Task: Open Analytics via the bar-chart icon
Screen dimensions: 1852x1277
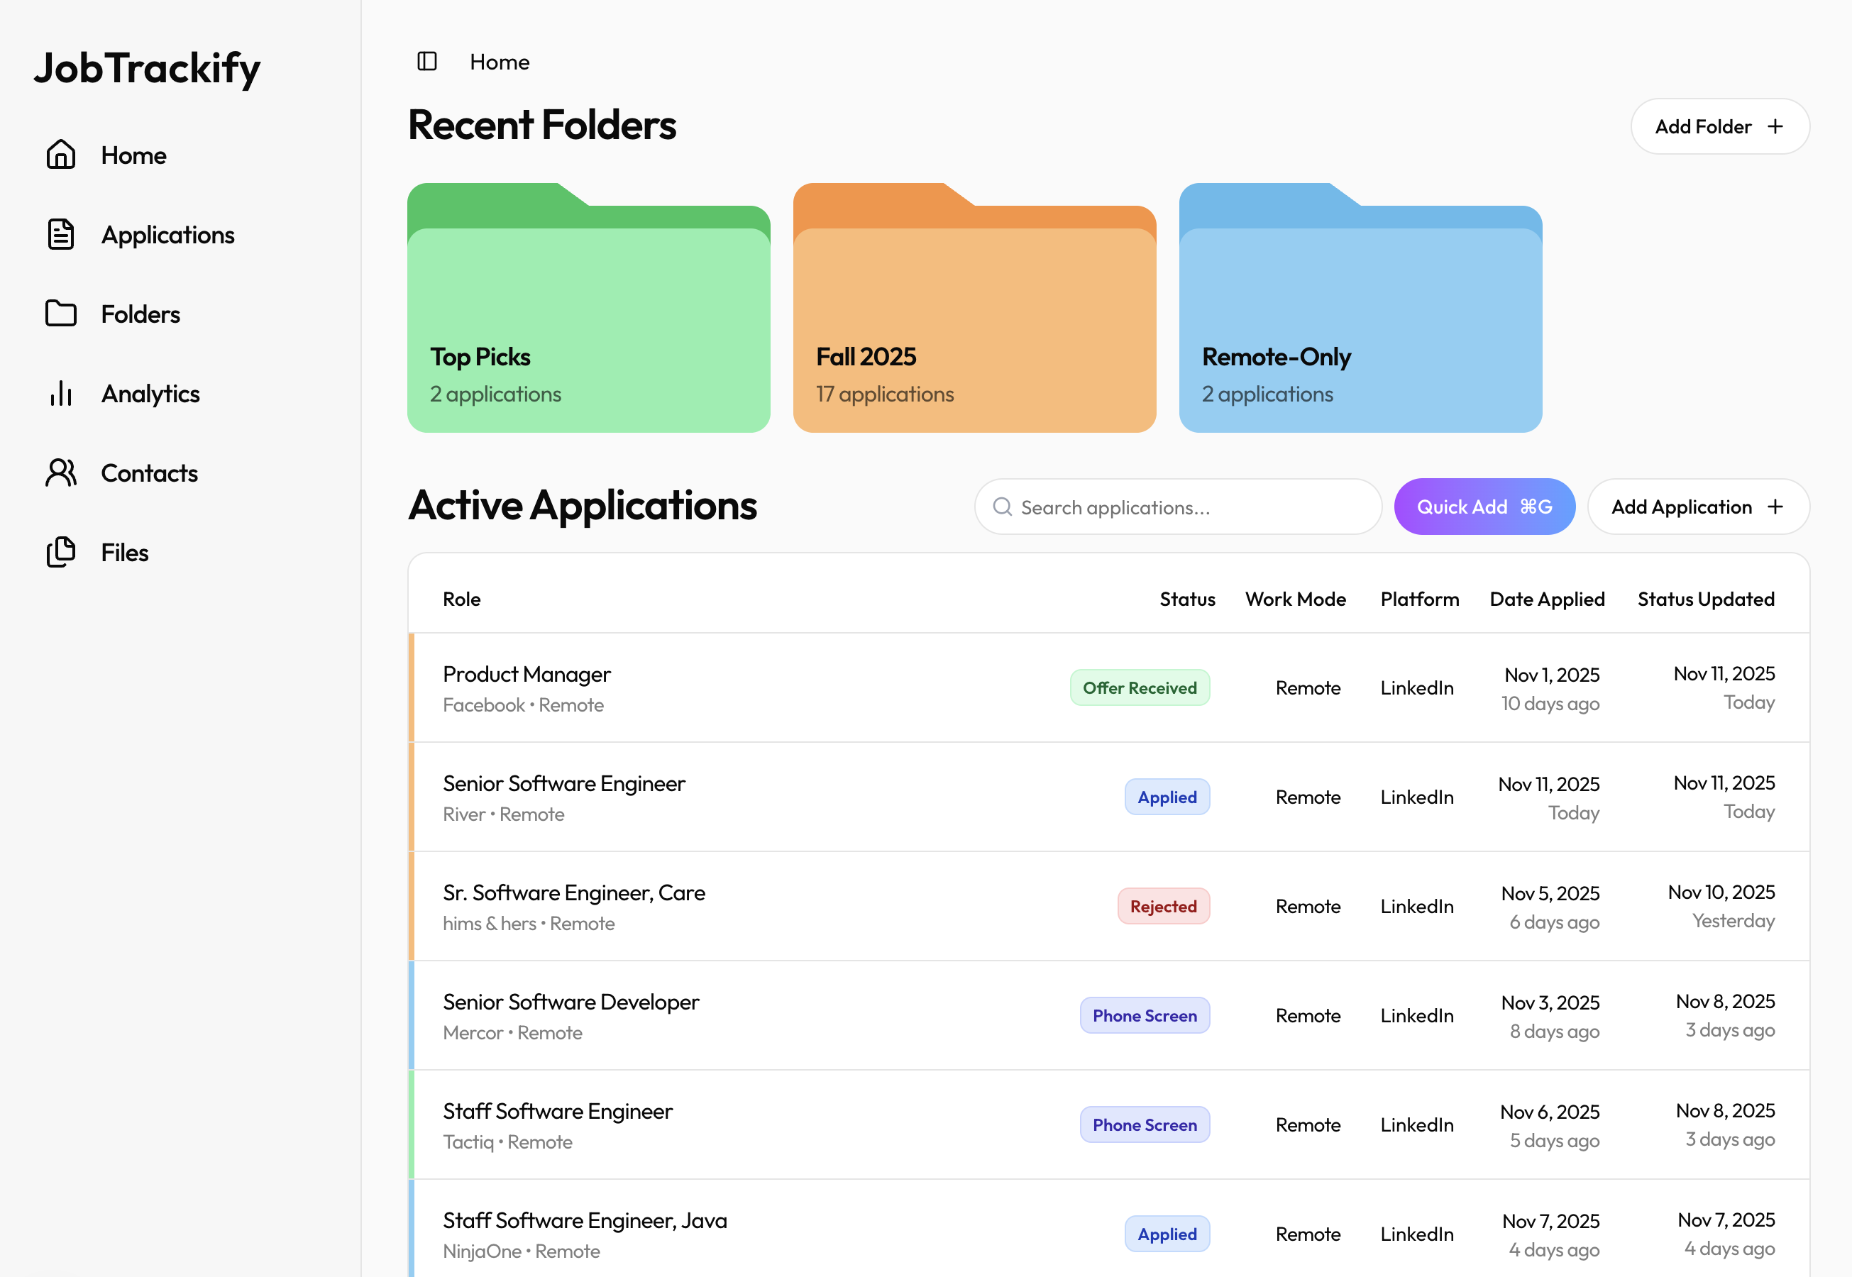Action: (61, 394)
